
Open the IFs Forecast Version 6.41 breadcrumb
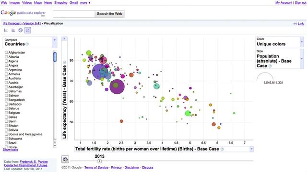[22, 23]
